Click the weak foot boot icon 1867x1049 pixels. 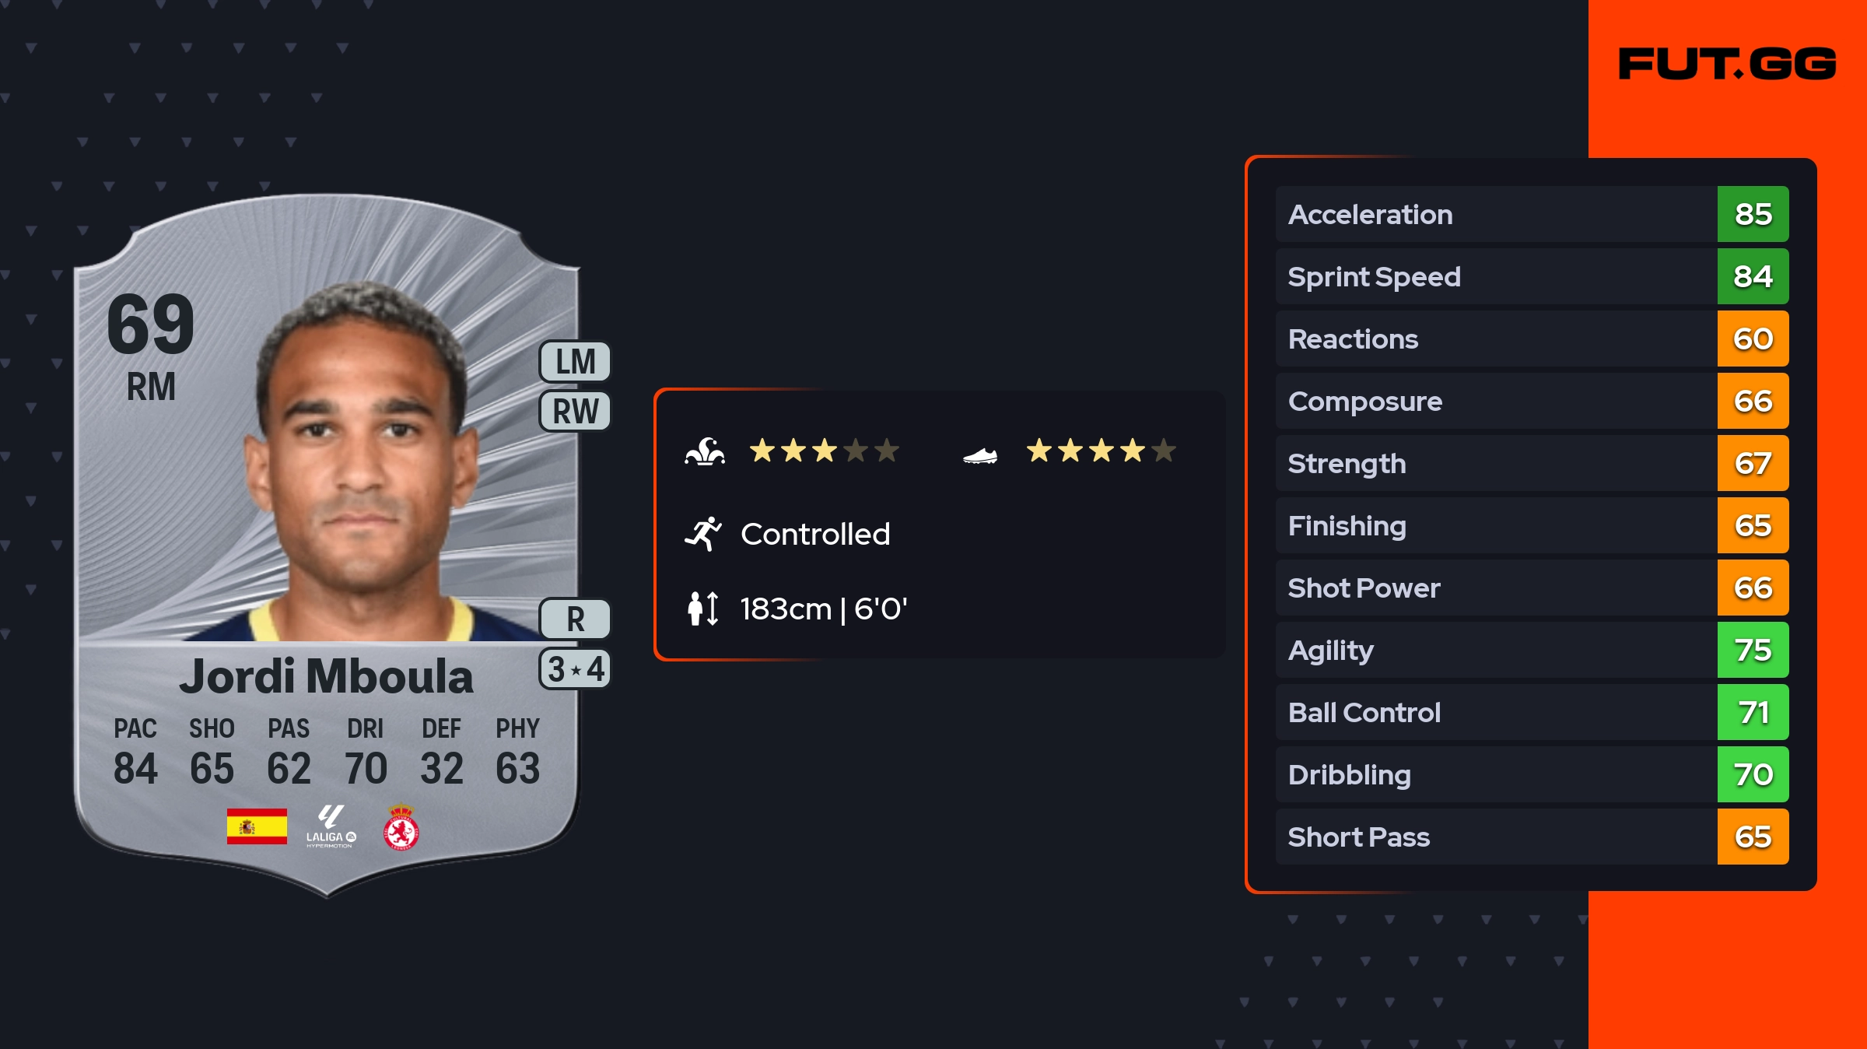pos(979,455)
